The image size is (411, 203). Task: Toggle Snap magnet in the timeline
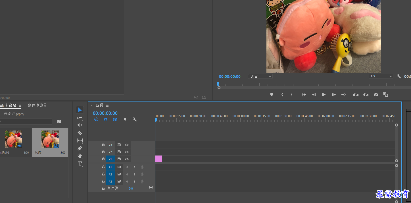point(106,120)
